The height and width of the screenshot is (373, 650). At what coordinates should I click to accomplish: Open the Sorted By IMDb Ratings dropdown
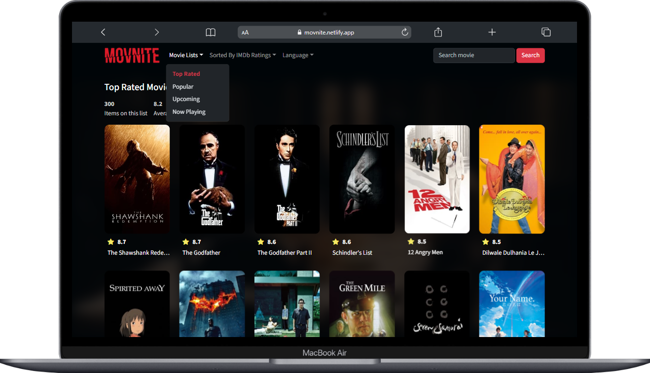point(243,55)
